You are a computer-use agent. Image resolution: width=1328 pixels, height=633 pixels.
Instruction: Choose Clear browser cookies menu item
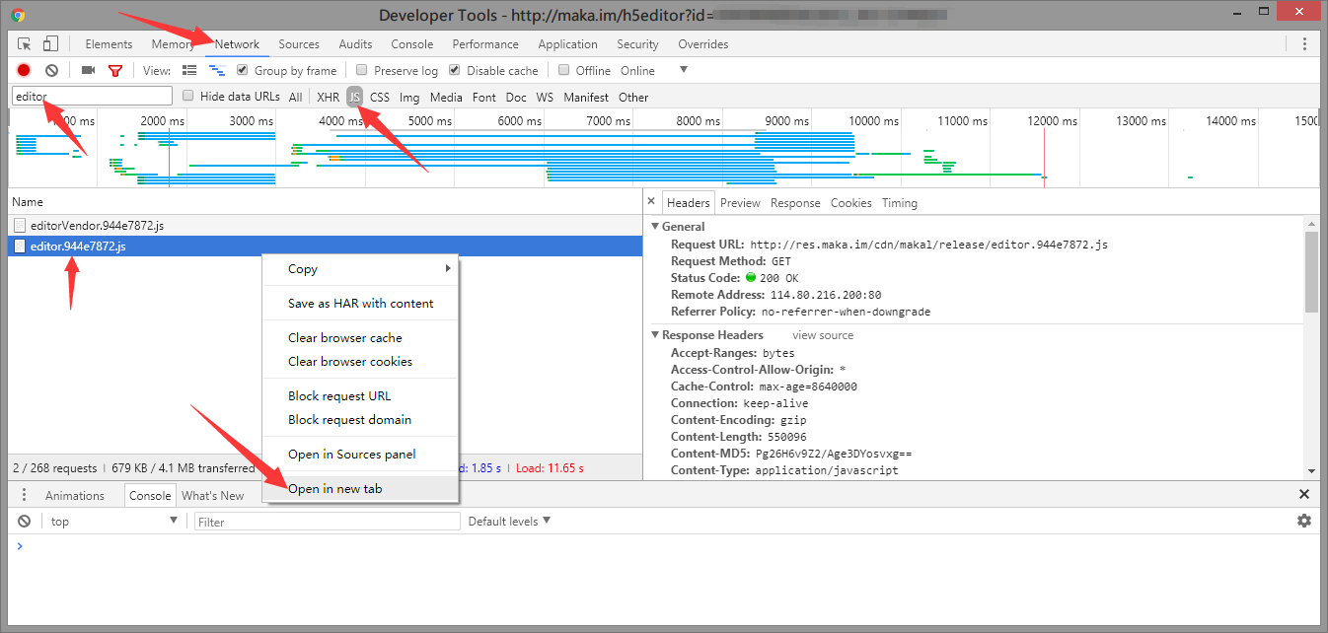tap(360, 361)
